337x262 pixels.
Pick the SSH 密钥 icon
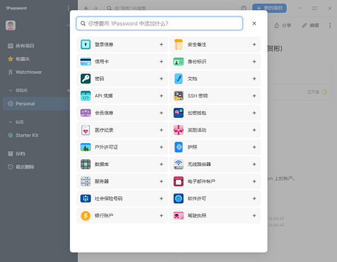click(179, 96)
